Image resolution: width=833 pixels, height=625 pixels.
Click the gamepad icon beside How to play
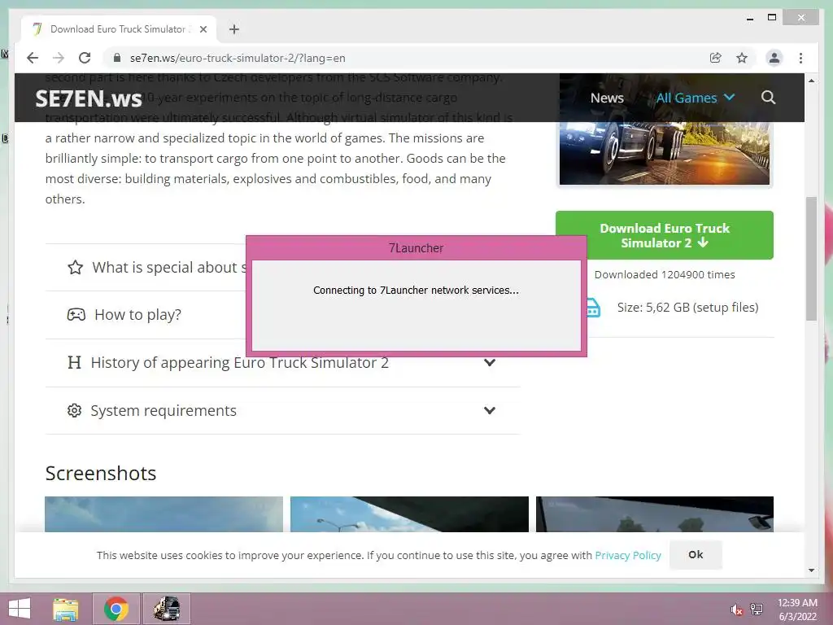coord(76,315)
